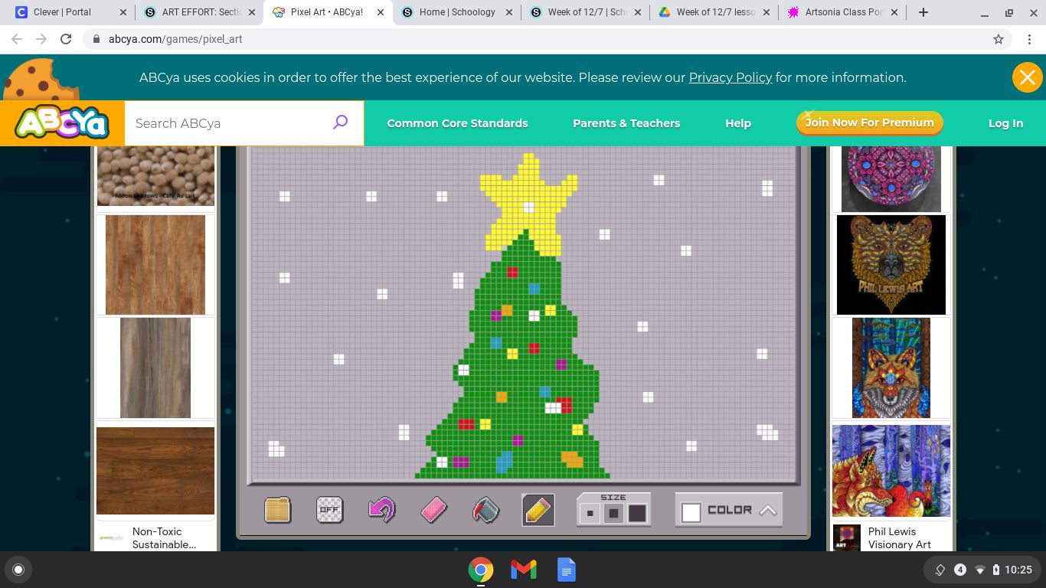The width and height of the screenshot is (1046, 588).
Task: Click the search magnifier icon
Action: click(340, 122)
